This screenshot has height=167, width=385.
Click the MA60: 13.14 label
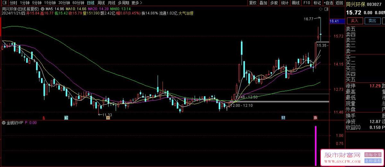pyautogui.click(x=120, y=9)
